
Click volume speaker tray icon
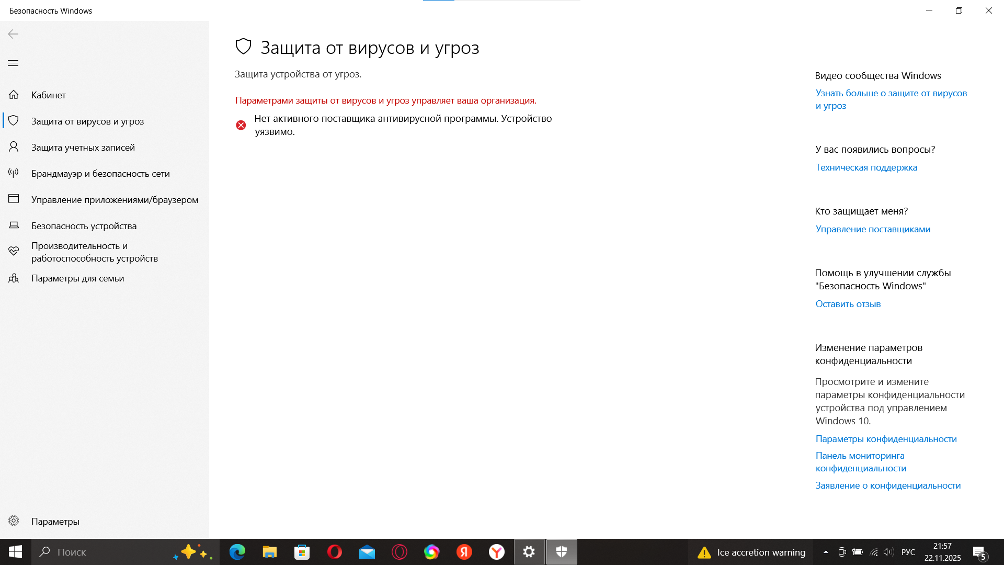pyautogui.click(x=888, y=552)
